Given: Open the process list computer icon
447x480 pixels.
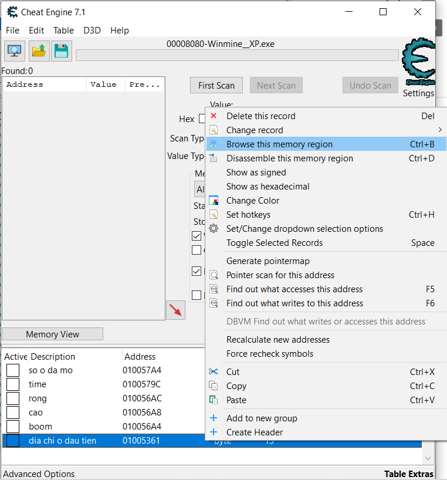Looking at the screenshot, I should [15, 51].
